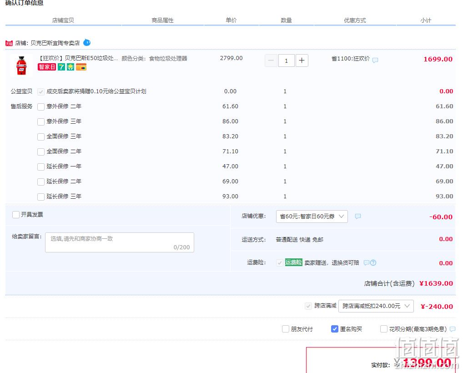Click the quantity input field showing 1

(286, 60)
